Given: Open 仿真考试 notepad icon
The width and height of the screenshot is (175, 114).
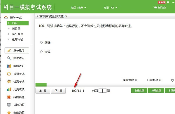Looking at the screenshot, I should click(9, 82).
